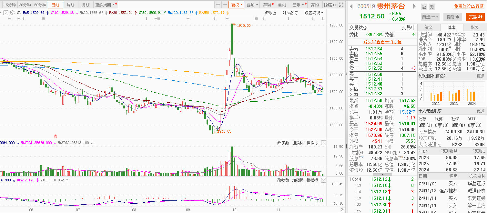Select the 卖一 1512.52 order row
487x213 pixels.
(x=382, y=68)
